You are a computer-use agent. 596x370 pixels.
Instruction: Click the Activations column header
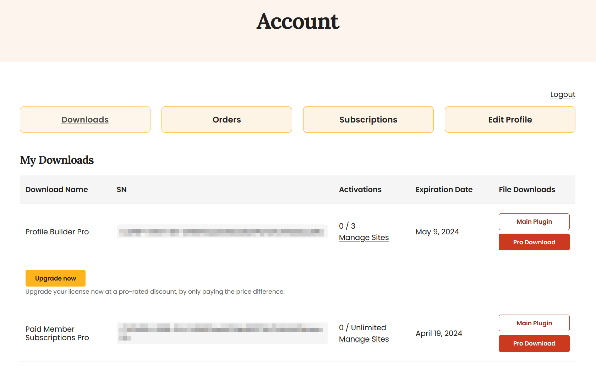(x=360, y=190)
